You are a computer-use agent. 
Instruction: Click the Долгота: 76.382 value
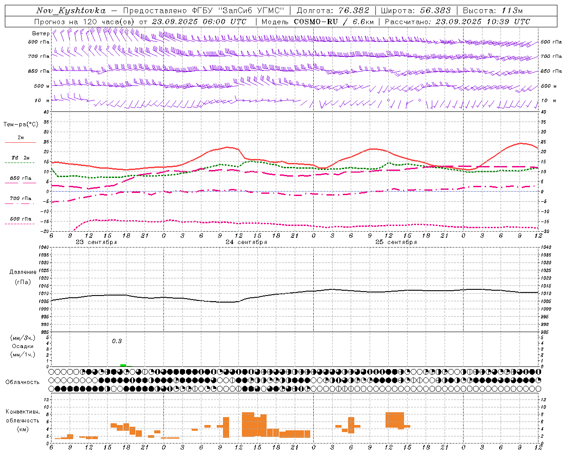click(x=333, y=11)
